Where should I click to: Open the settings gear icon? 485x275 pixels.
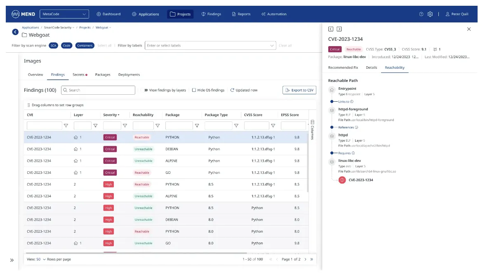[x=430, y=14]
